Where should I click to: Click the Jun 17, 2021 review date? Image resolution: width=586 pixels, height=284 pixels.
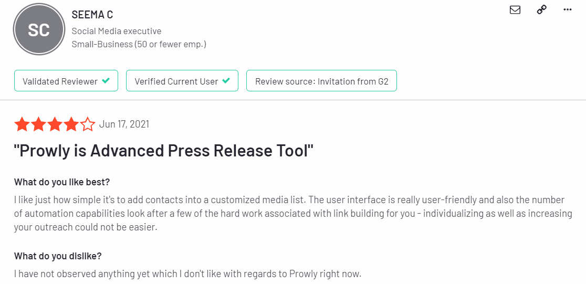click(124, 124)
